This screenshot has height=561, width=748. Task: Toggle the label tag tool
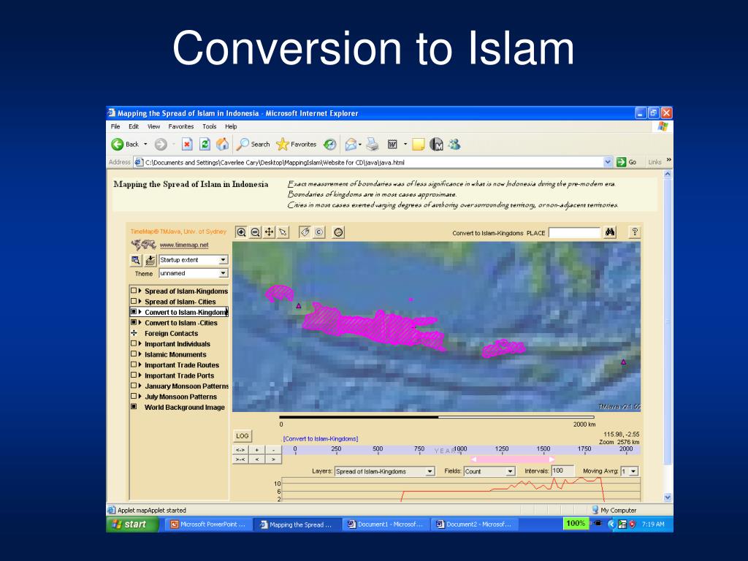pos(305,232)
